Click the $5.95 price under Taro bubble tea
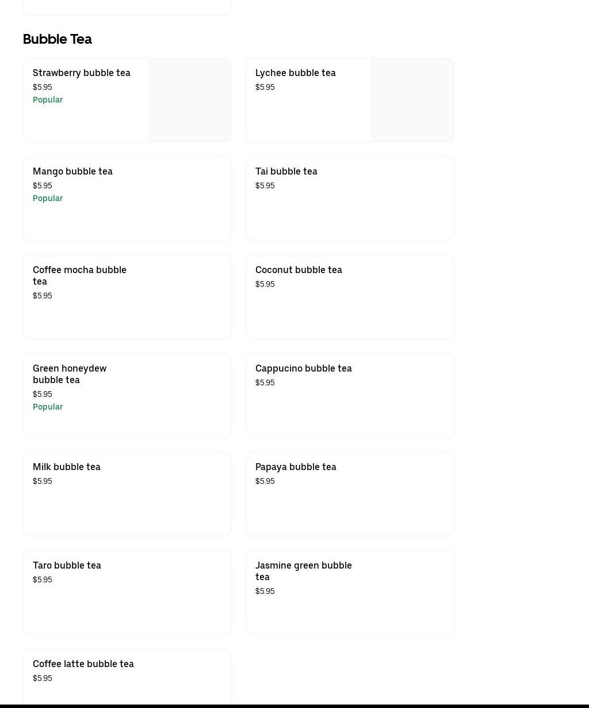Viewport: 589px width, 708px height. (43, 580)
